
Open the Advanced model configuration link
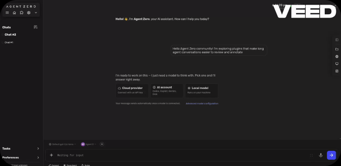202,103
